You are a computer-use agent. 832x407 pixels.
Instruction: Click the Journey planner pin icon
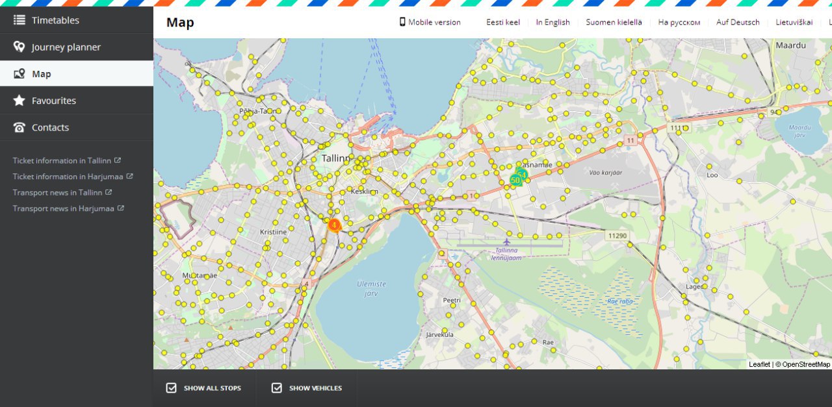point(19,47)
